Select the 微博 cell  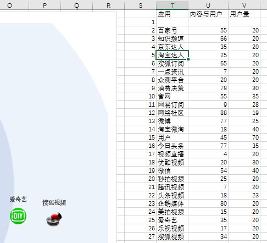point(173,121)
